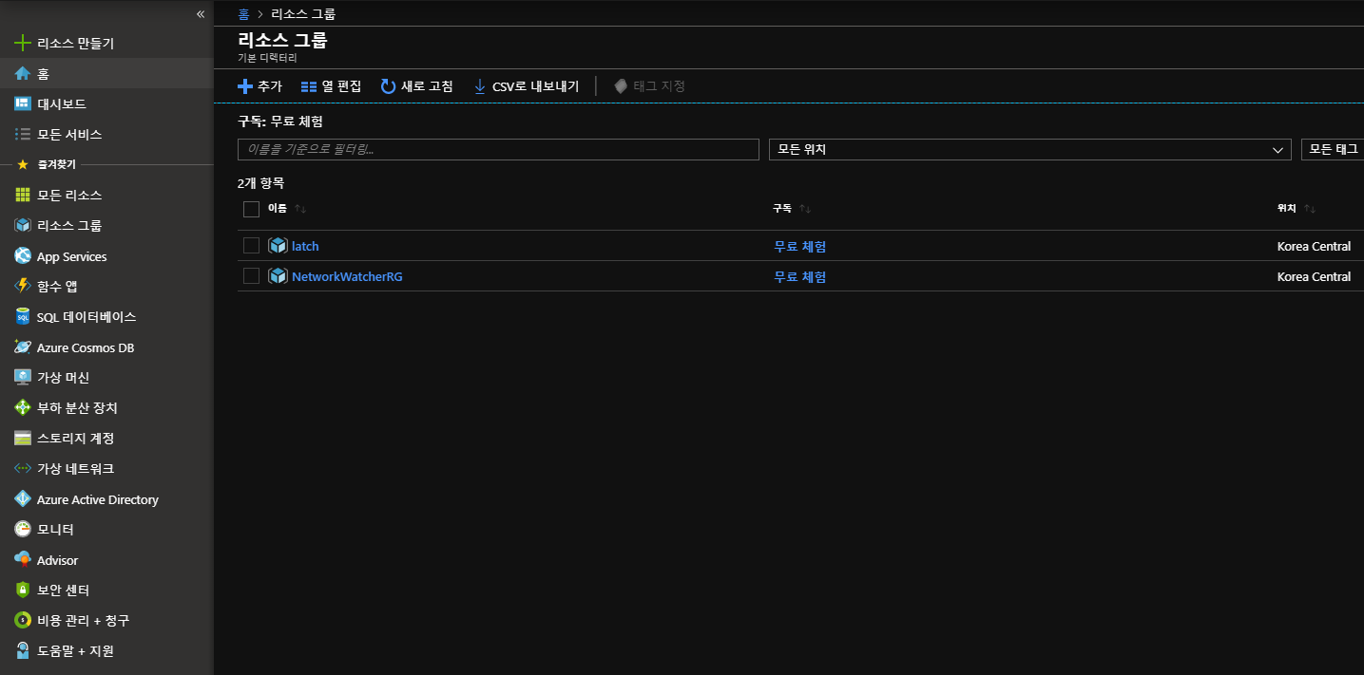Click the CSV로 내보내기 button in the toolbar
1364x675 pixels.
click(x=526, y=85)
